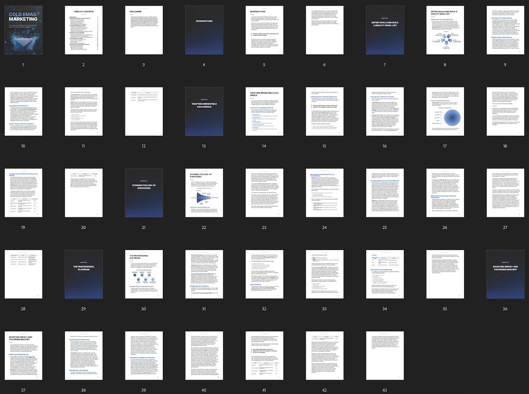This screenshot has width=529, height=394.
Task: Open the page 11 thumbnail
Action: pos(84,112)
